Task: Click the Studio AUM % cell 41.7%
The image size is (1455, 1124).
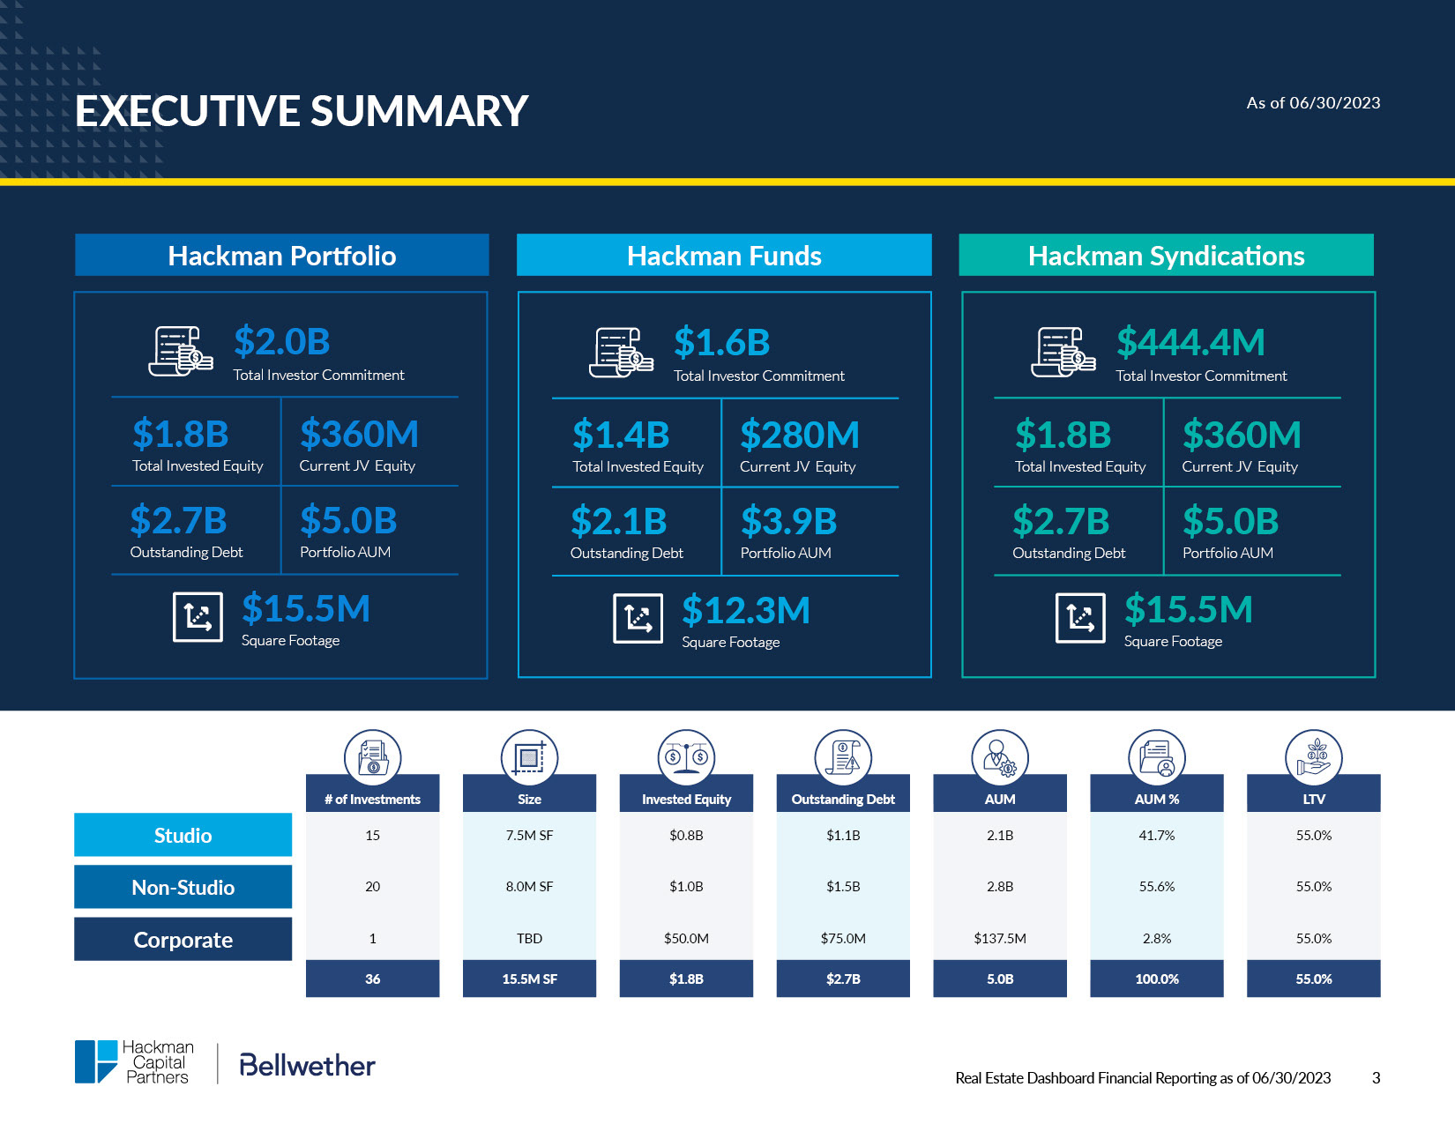Action: (x=1157, y=835)
